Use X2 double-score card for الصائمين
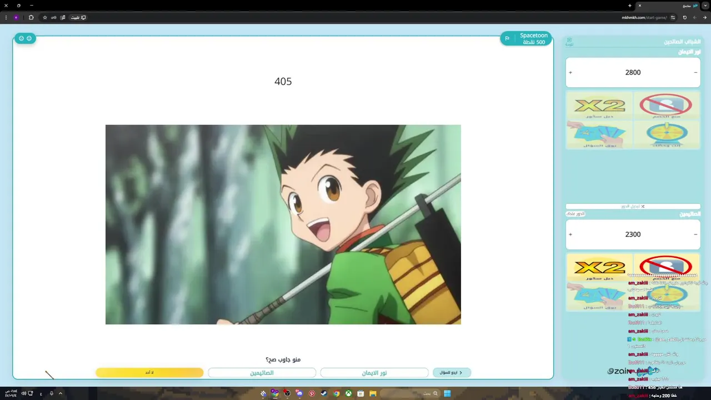The width and height of the screenshot is (711, 400). [x=599, y=268]
